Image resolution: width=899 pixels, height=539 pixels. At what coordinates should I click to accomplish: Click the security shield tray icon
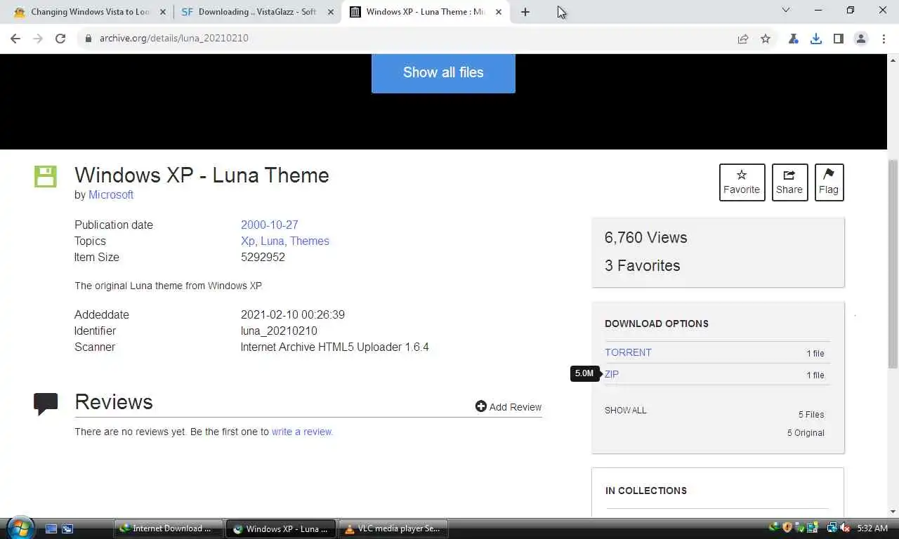(x=787, y=528)
